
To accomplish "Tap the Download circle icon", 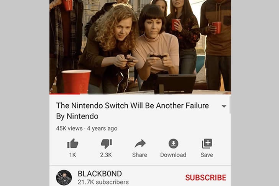I will (173, 143).
